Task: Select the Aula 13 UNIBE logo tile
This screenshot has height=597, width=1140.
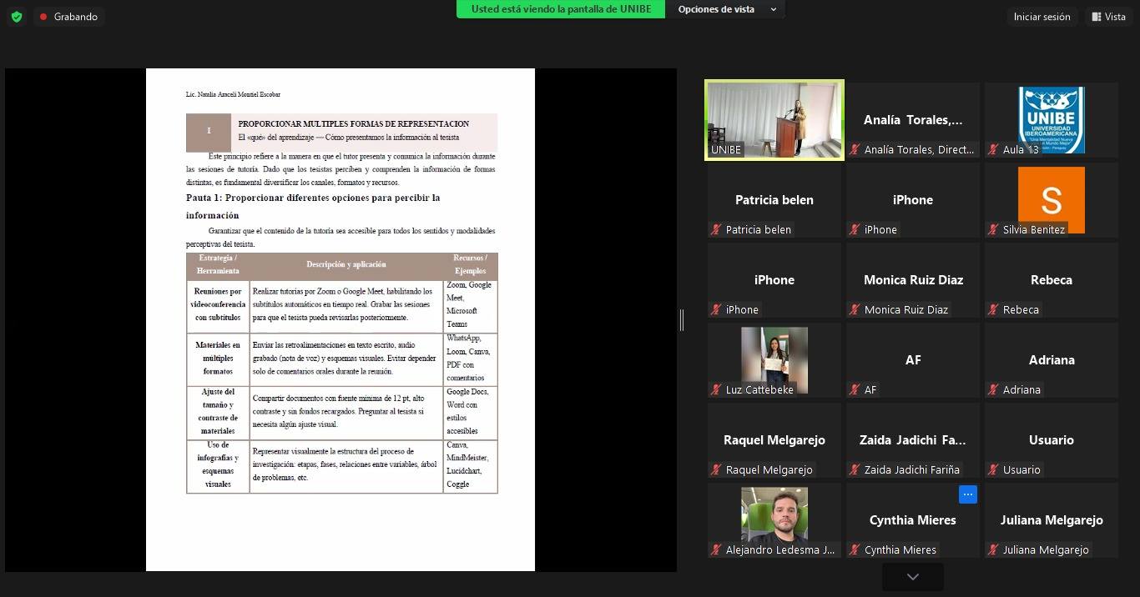Action: point(1052,119)
